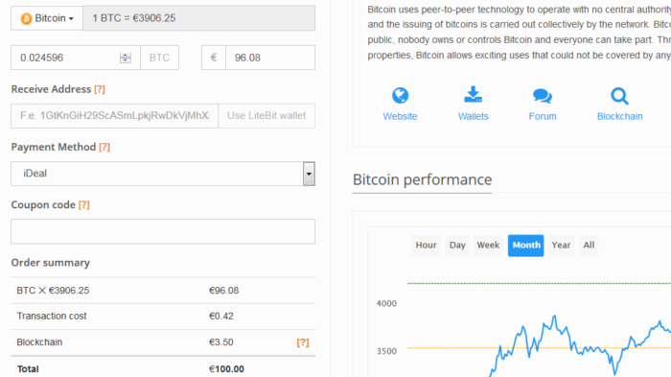Click the Wallets download icon

tap(473, 95)
